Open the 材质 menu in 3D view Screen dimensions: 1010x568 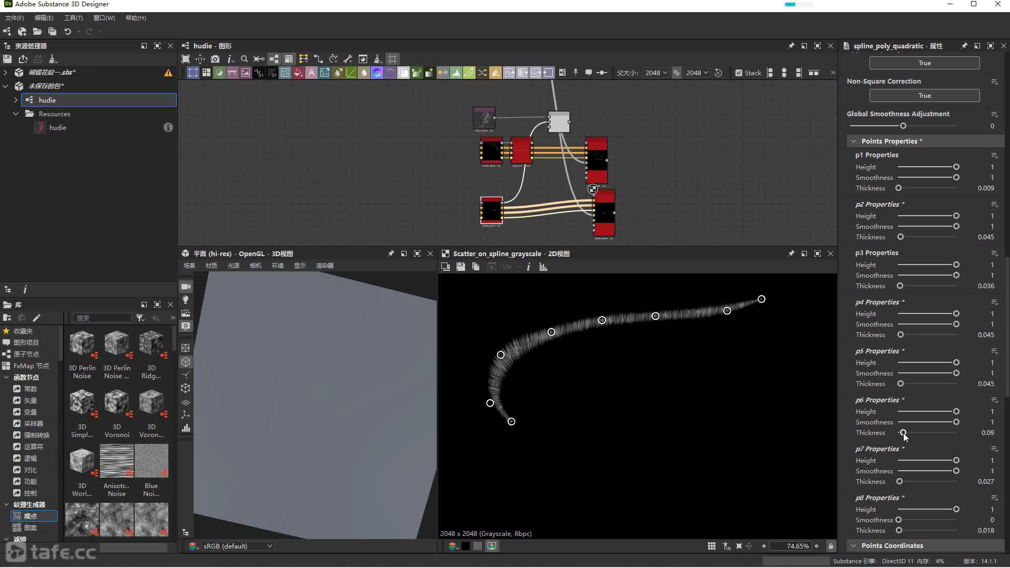coord(211,266)
